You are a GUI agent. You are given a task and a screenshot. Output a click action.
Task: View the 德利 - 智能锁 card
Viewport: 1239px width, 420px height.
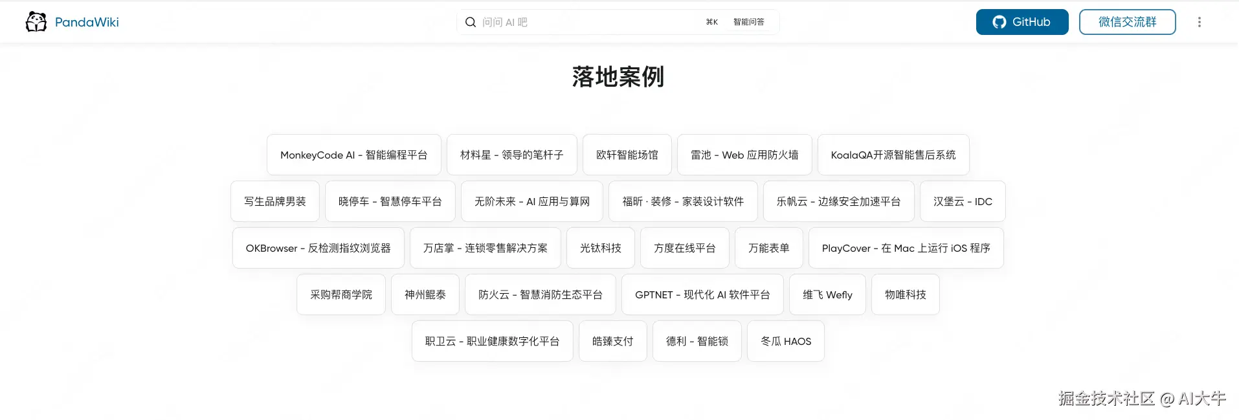[697, 341]
